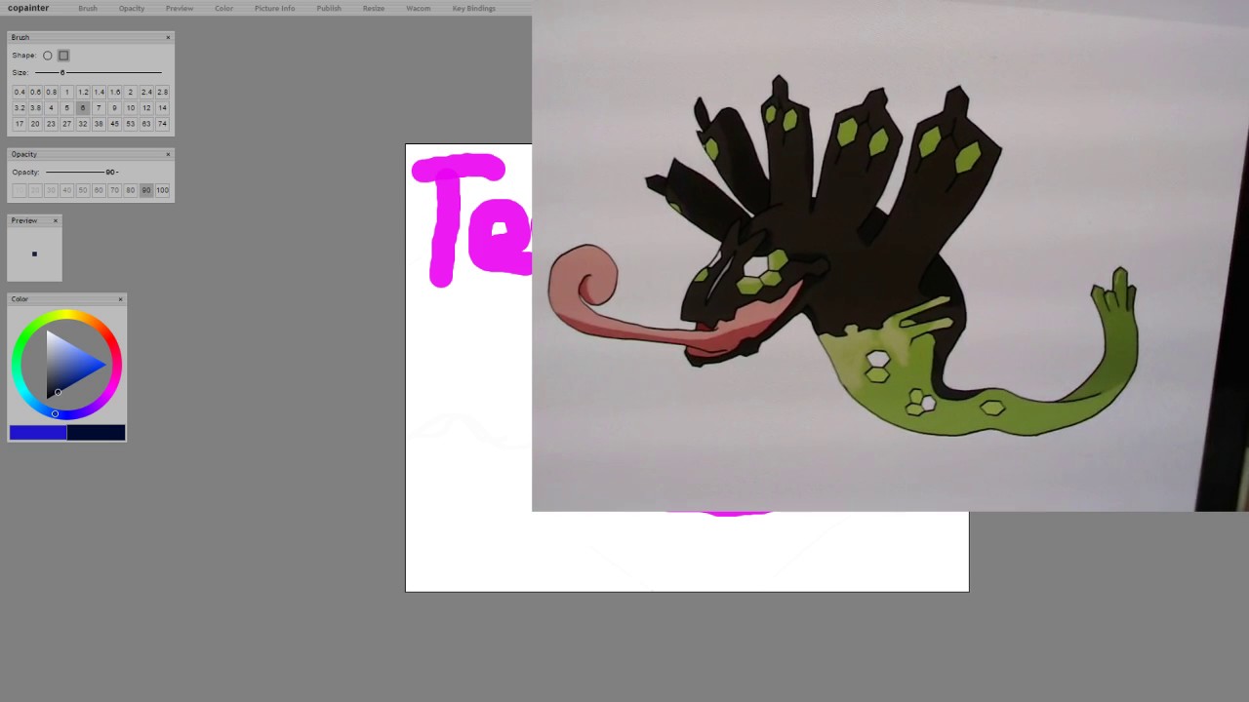This screenshot has height=702, width=1249.
Task: Set brush size to 2.8
Action: [x=162, y=93]
